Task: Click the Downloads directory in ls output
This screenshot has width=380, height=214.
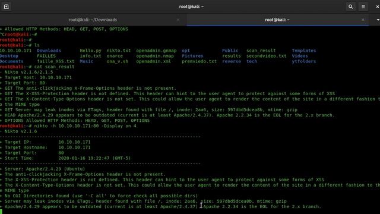Action: (x=49, y=51)
